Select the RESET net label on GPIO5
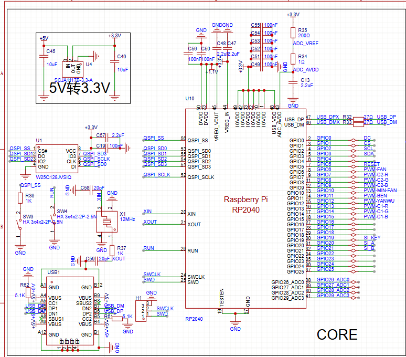 pyautogui.click(x=371, y=164)
